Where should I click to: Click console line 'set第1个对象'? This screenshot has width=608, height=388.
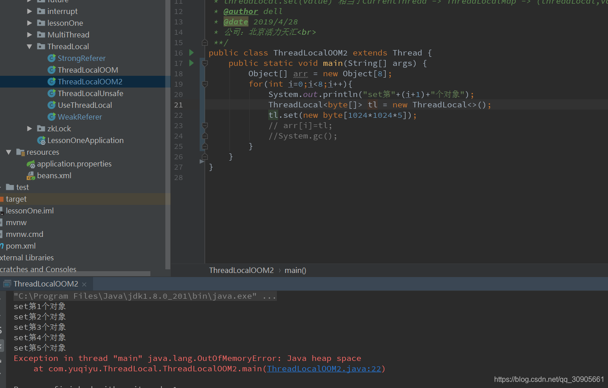click(x=40, y=306)
